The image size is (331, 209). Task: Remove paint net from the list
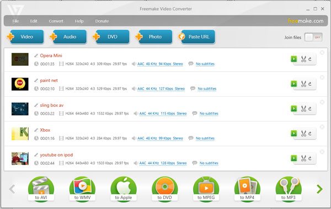point(322,77)
